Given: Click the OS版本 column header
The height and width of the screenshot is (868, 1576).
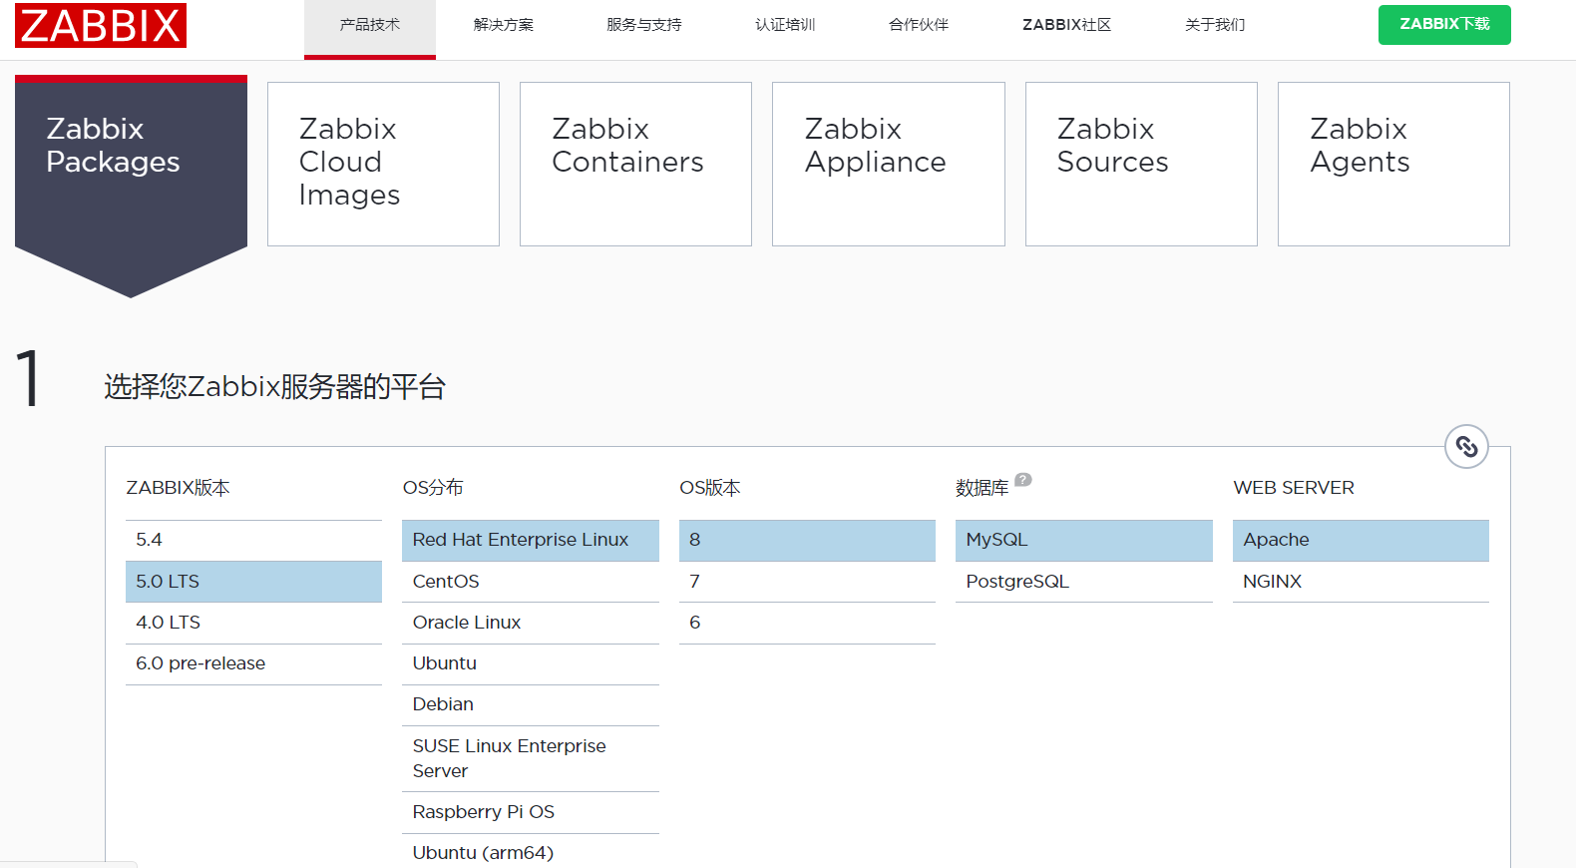Looking at the screenshot, I should [x=710, y=488].
